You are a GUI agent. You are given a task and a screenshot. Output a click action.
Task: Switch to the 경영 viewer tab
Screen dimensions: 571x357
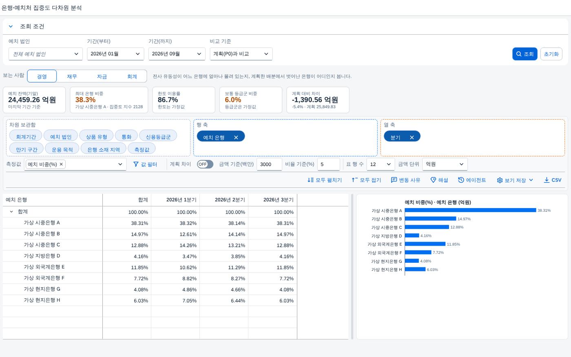(42, 76)
